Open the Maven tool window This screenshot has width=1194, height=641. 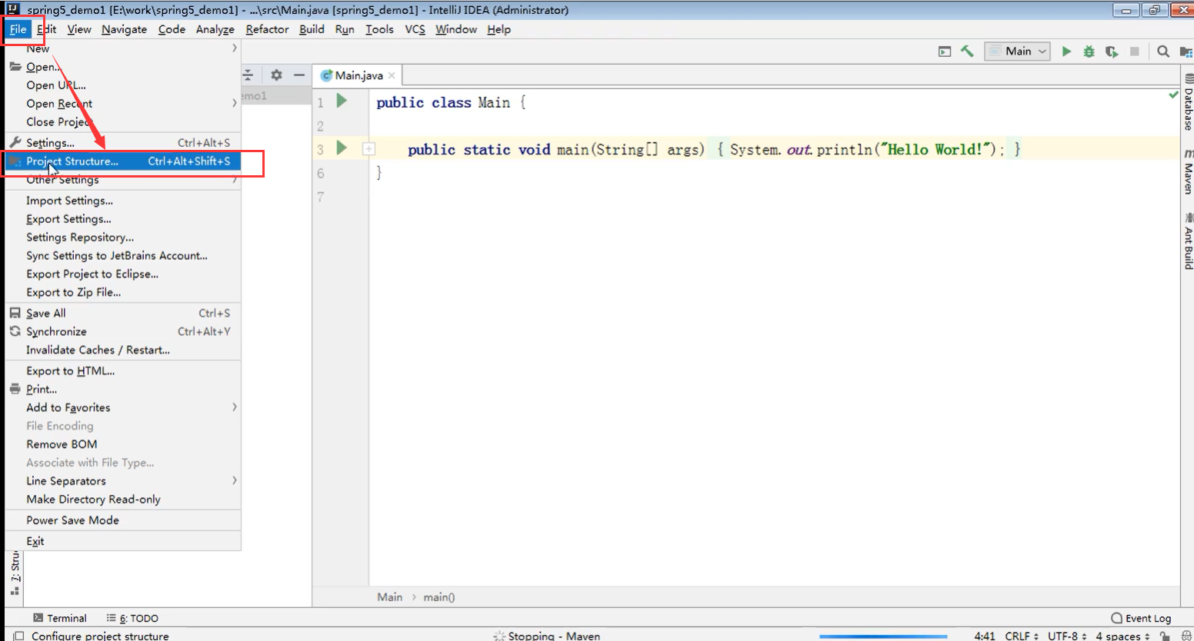1188,171
